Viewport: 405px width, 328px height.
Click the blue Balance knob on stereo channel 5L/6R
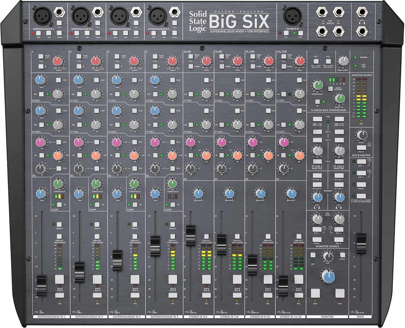(198, 193)
